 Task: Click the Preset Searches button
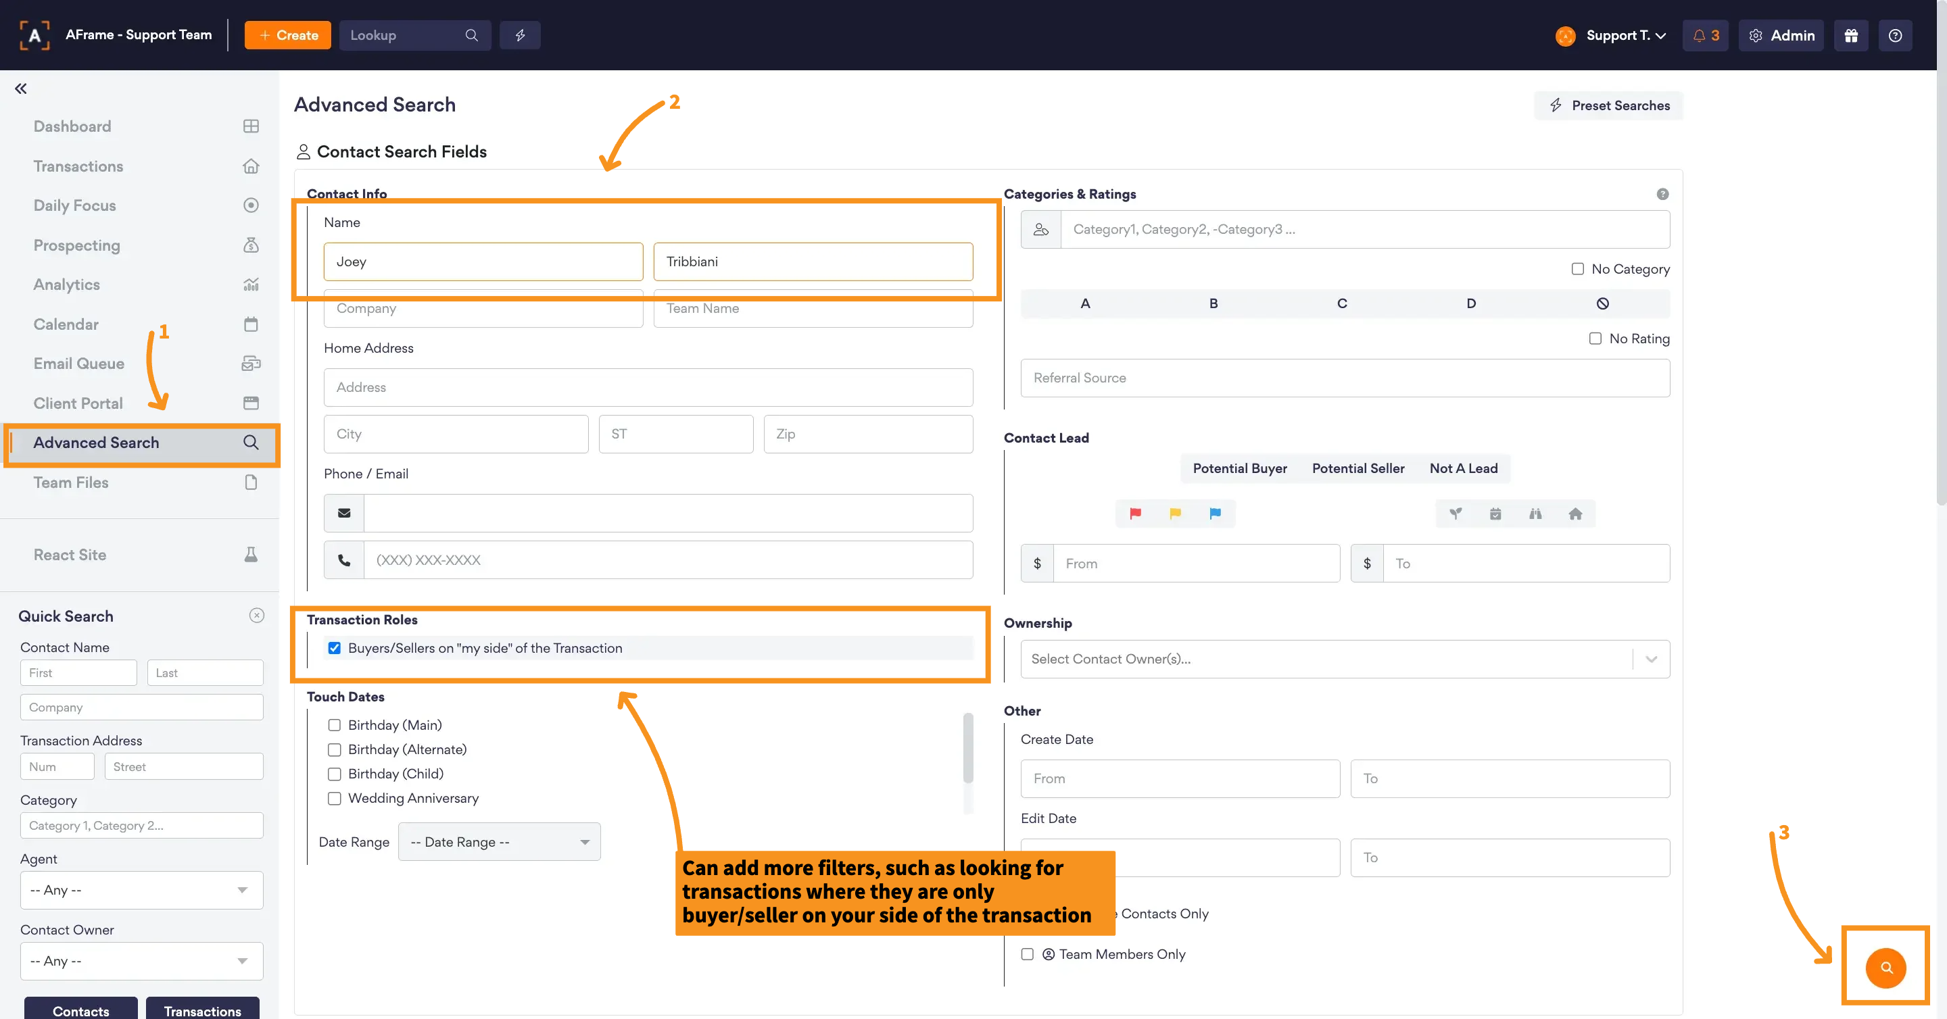coord(1608,106)
